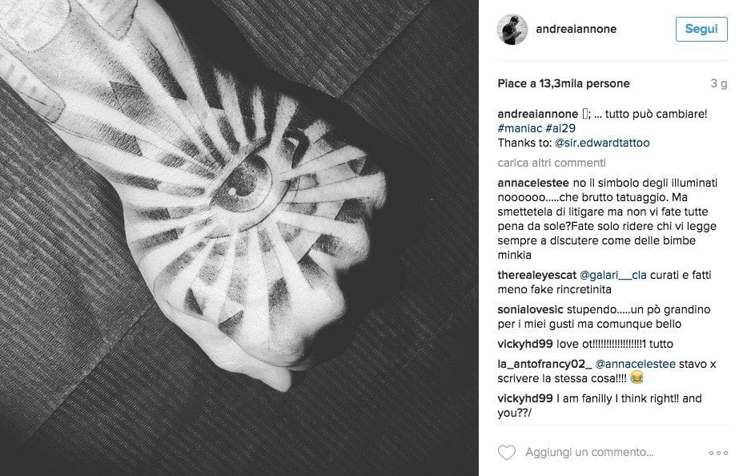
Task: Open sonialovesic commenter profile
Action: [x=530, y=309]
